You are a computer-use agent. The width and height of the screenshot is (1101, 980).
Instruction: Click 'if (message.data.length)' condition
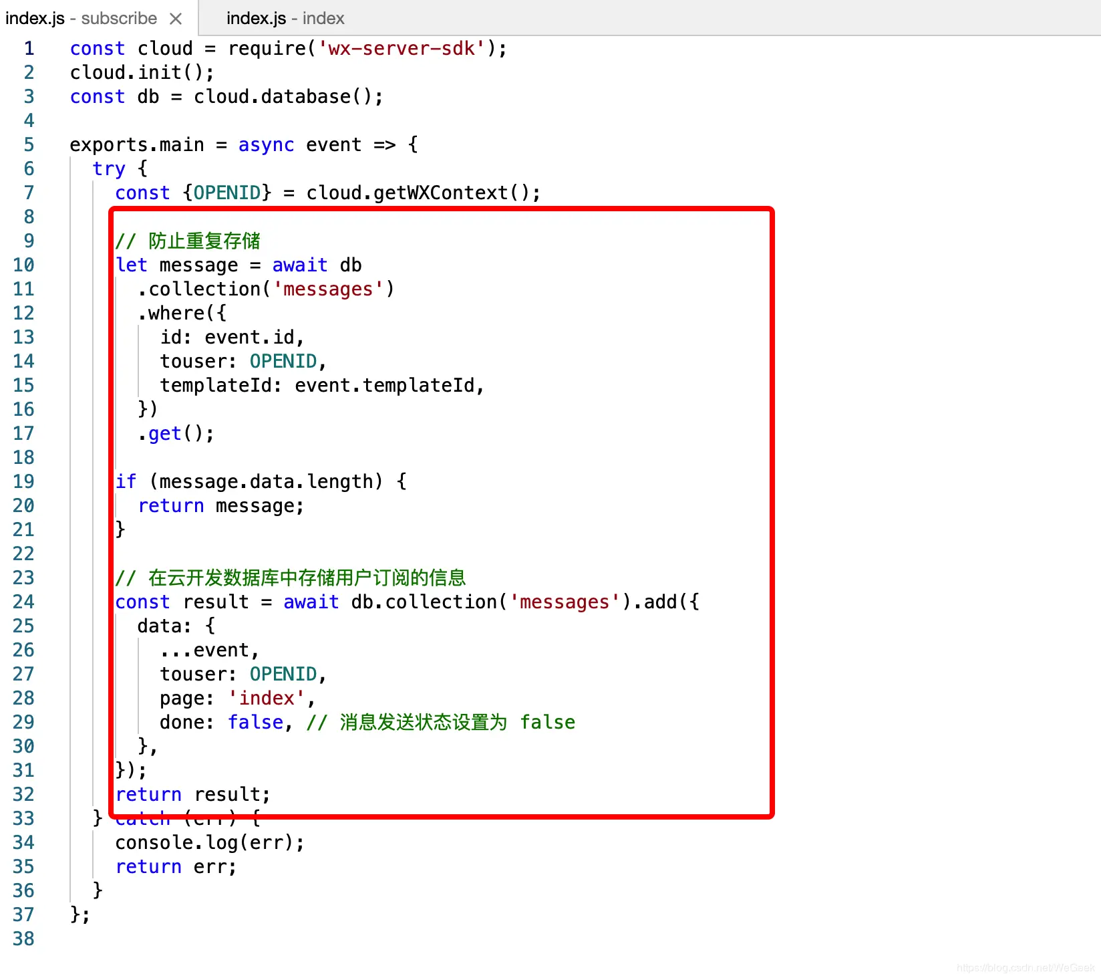pyautogui.click(x=249, y=482)
